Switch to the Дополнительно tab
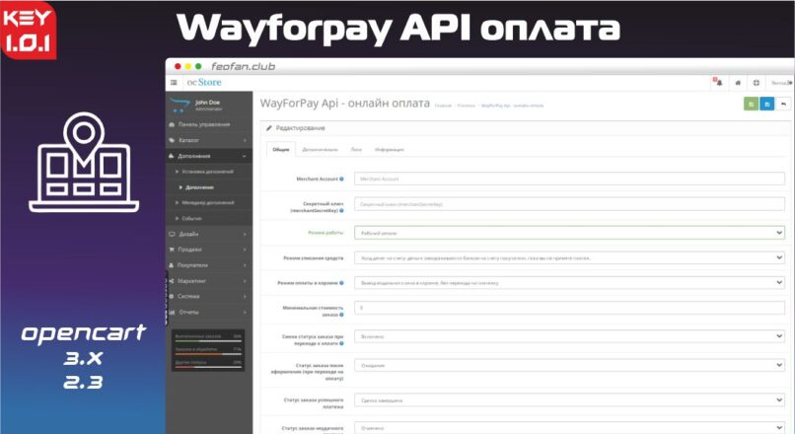This screenshot has height=434, width=795. point(320,150)
